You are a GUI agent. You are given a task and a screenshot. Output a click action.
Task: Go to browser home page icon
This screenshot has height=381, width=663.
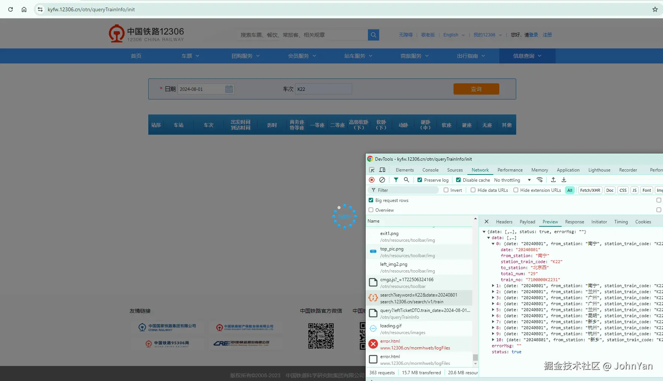pyautogui.click(x=24, y=9)
